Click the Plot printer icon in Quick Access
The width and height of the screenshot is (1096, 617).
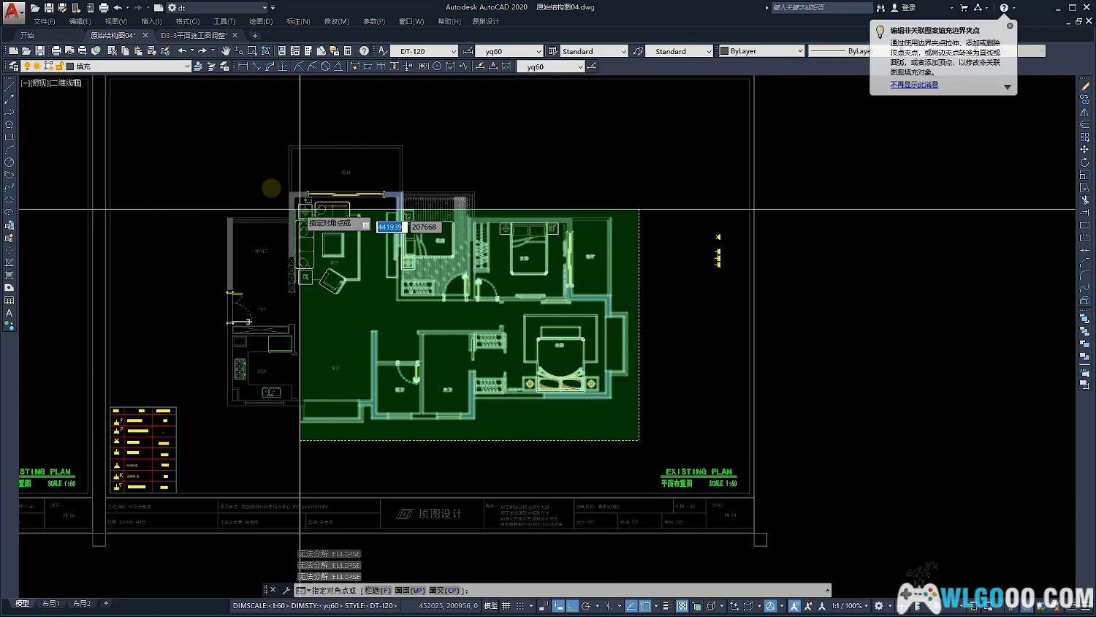click(x=103, y=8)
